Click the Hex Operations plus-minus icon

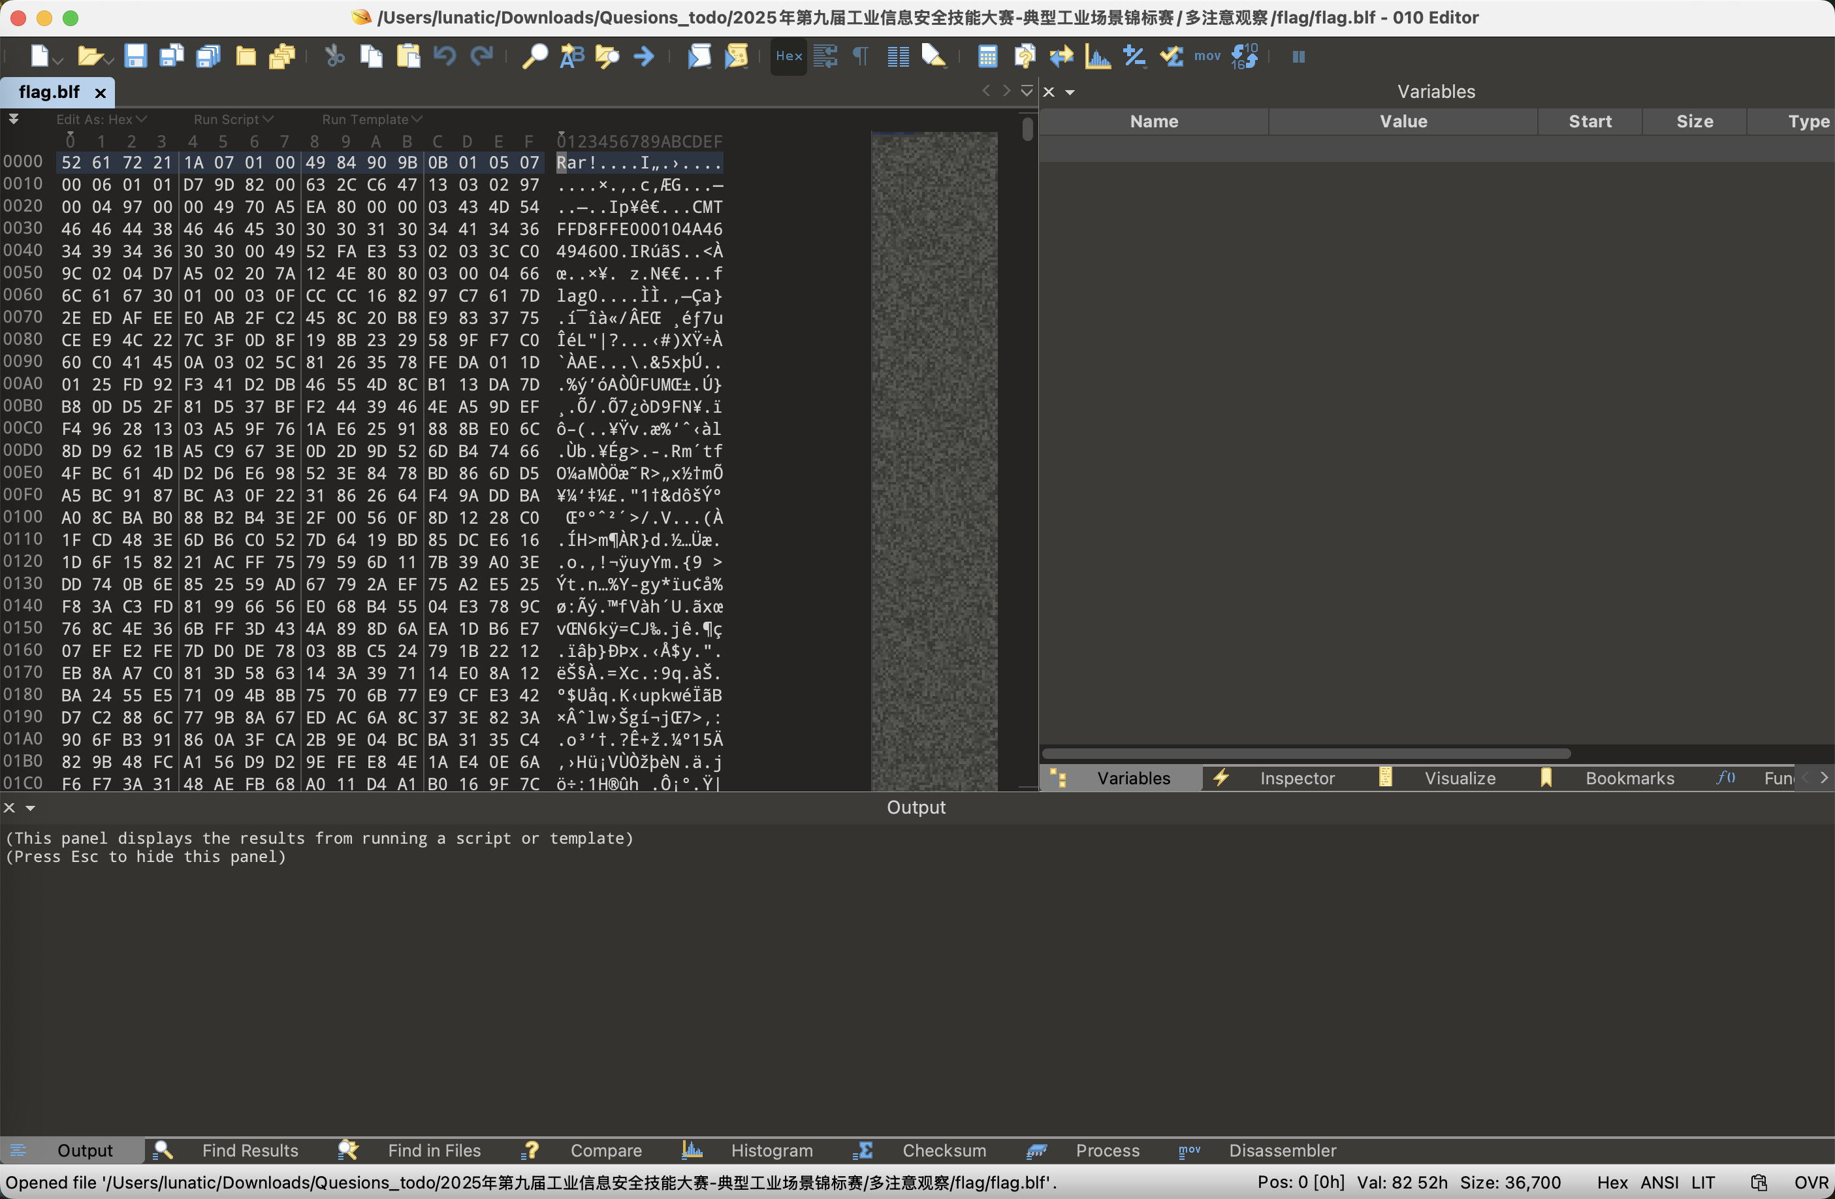[x=1135, y=56]
